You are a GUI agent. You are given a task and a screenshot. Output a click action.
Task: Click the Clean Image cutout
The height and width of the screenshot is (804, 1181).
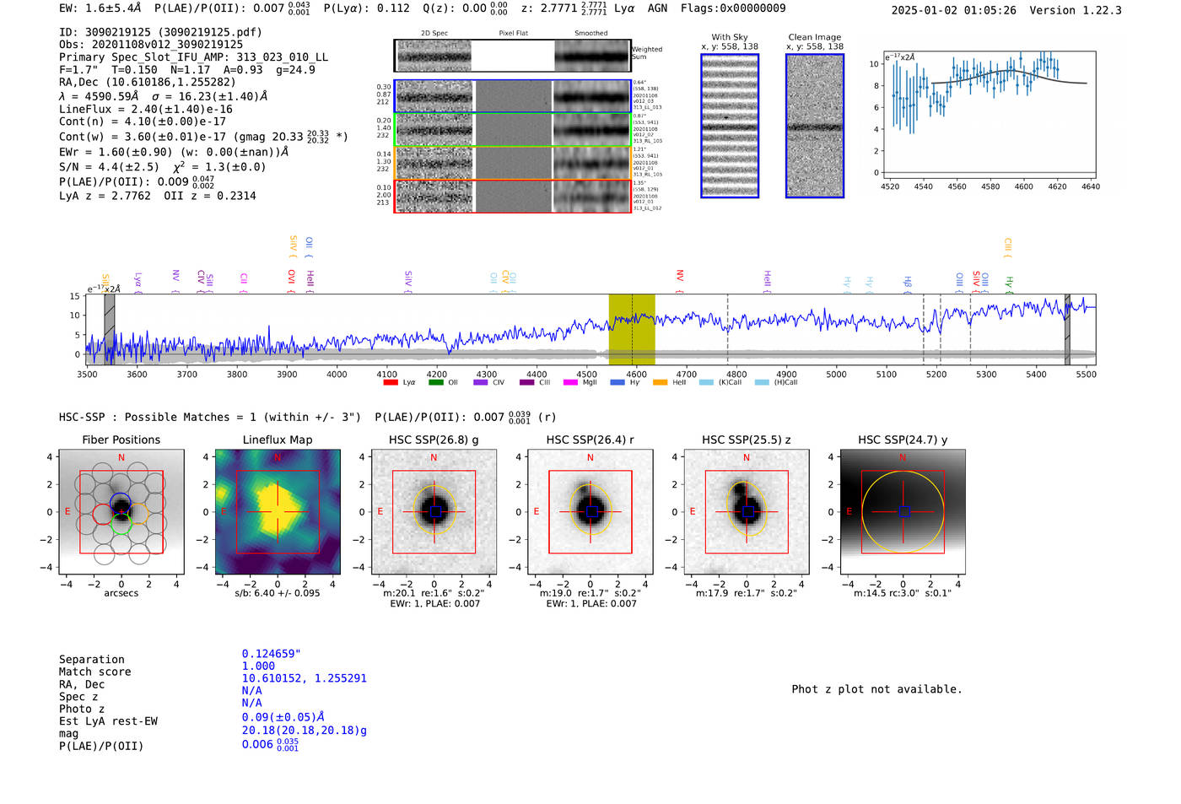click(x=815, y=126)
